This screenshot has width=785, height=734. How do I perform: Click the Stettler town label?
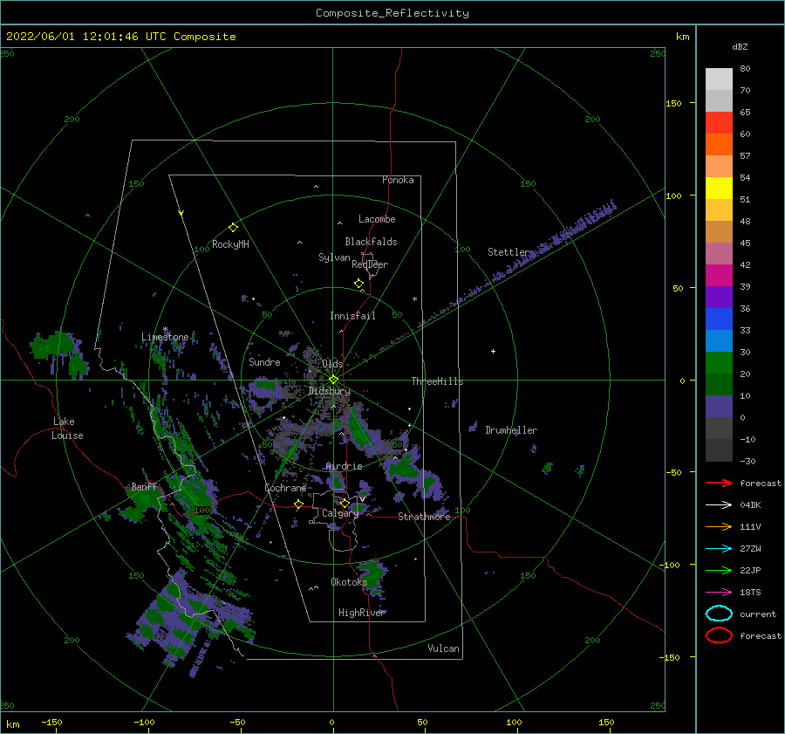[509, 252]
